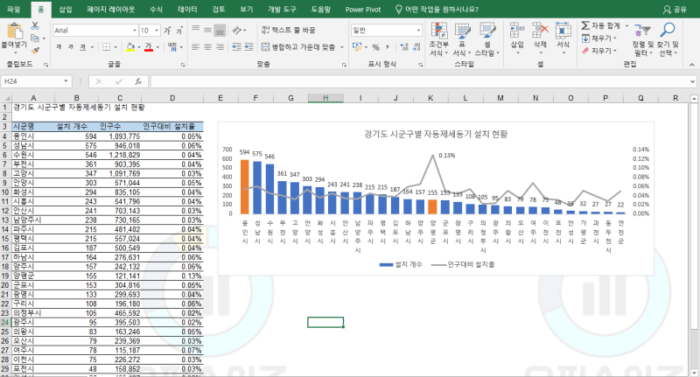
Task: Decrease decimal places
Action: [416, 47]
